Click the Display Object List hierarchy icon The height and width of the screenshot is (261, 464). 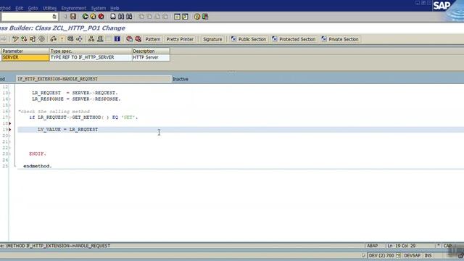pos(91,39)
